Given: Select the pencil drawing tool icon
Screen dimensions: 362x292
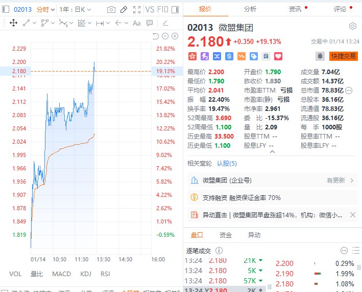Looking at the screenshot, I should click(124, 10).
